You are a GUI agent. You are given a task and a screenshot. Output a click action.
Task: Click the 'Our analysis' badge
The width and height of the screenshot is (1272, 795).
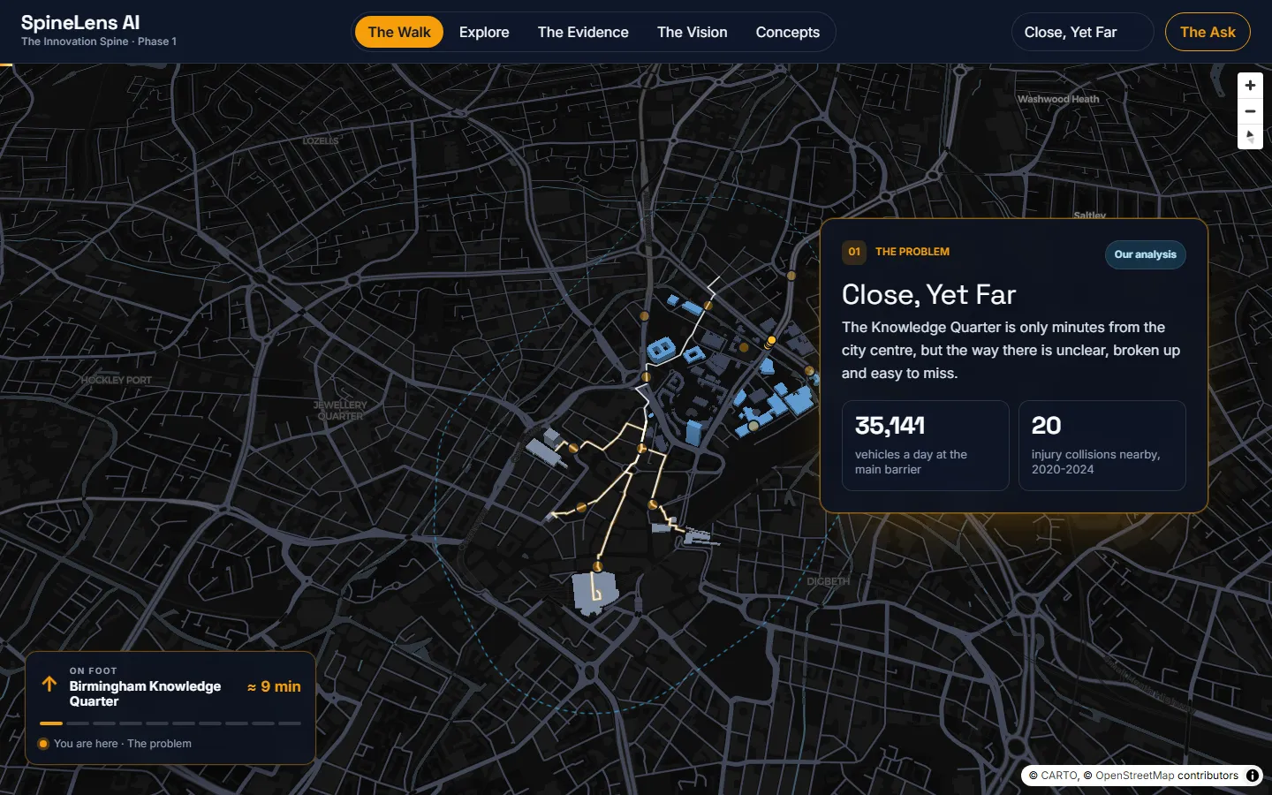coord(1145,254)
